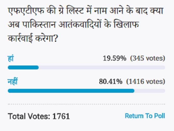Select the 80.41% percentage text

[x=110, y=82]
